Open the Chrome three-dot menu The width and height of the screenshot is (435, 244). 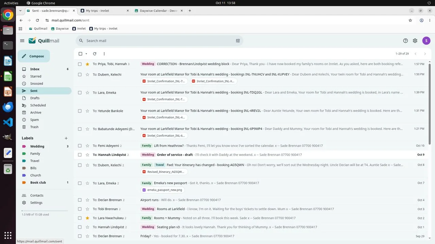(430, 20)
